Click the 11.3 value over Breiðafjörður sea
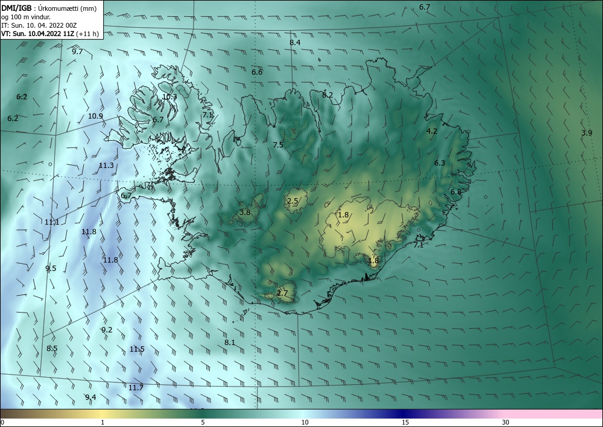Viewport: 603px width, 427px height. 106,166
